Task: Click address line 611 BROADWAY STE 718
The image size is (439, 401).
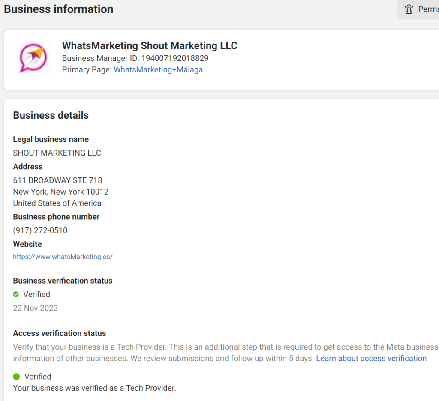Action: [x=58, y=180]
